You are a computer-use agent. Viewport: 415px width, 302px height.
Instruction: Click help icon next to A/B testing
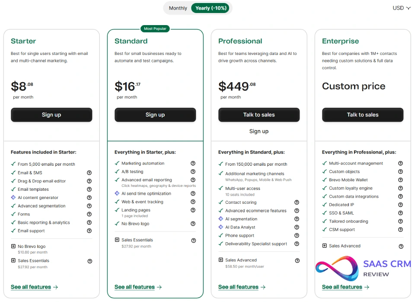(193, 172)
